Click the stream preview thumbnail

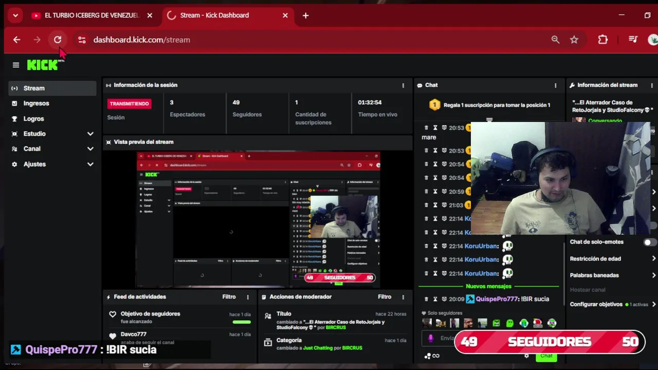click(258, 219)
